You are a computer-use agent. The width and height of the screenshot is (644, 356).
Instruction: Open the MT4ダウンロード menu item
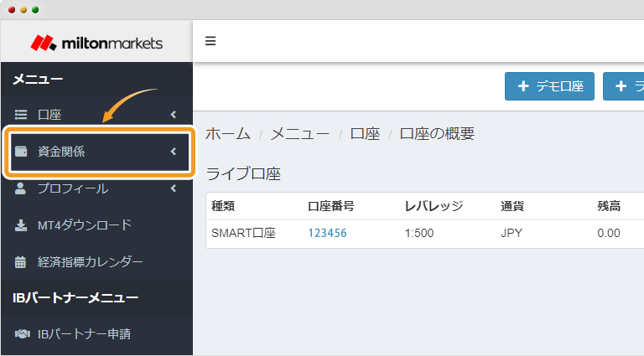[84, 225]
